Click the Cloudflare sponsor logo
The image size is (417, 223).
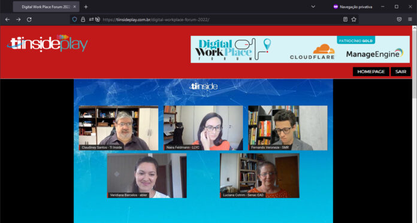point(312,52)
